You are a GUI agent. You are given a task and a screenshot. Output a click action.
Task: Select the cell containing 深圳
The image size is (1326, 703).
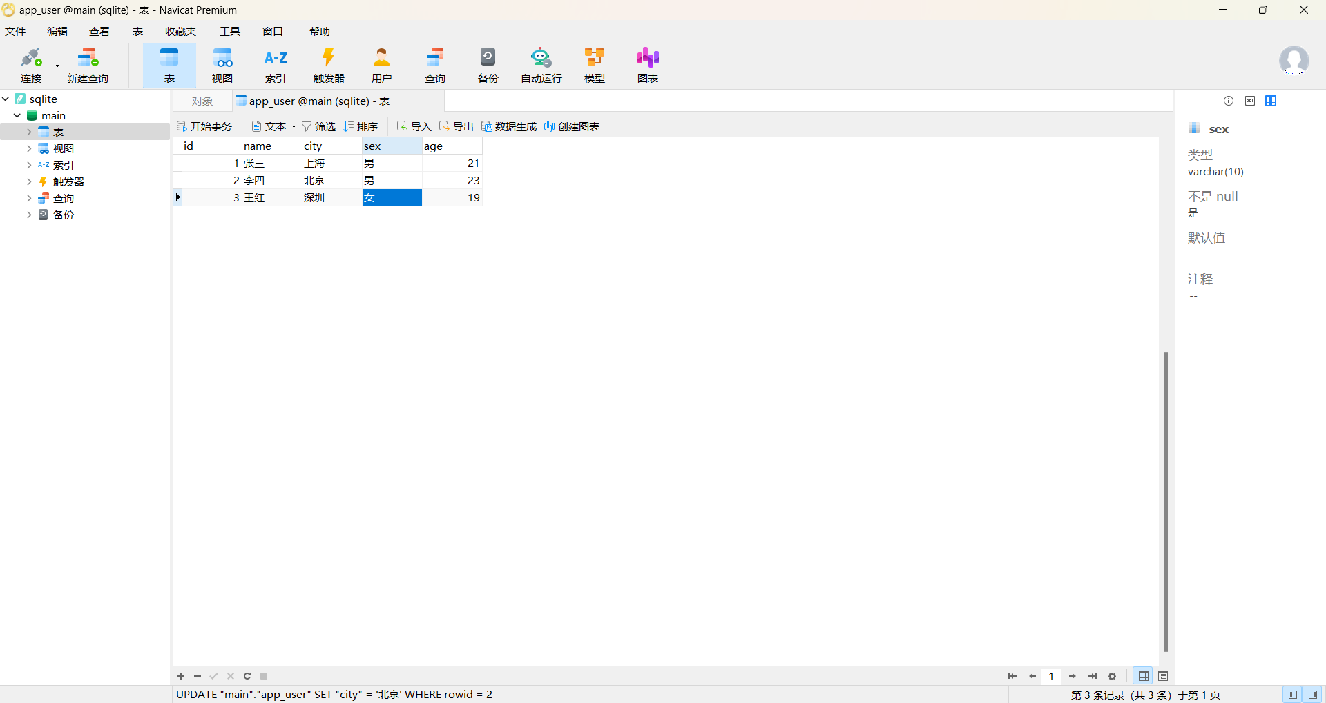coord(332,198)
